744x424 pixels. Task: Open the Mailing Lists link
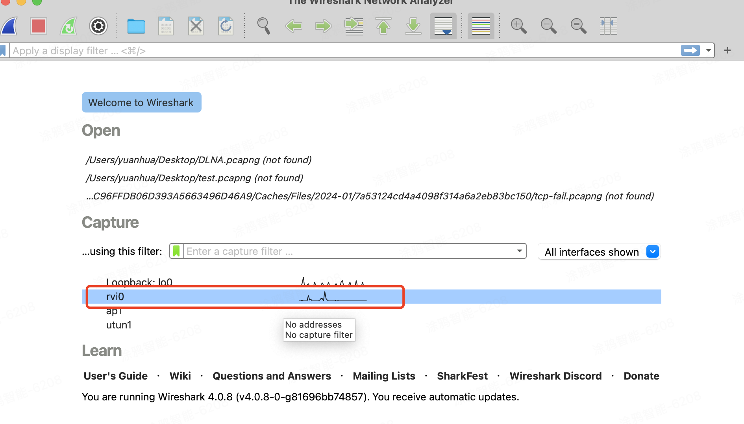384,376
